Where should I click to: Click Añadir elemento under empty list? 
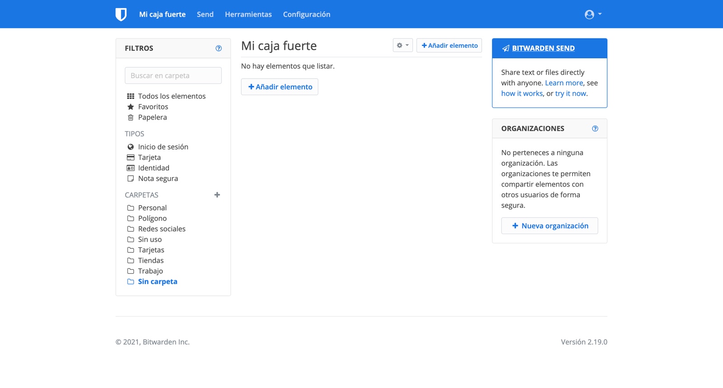[280, 87]
